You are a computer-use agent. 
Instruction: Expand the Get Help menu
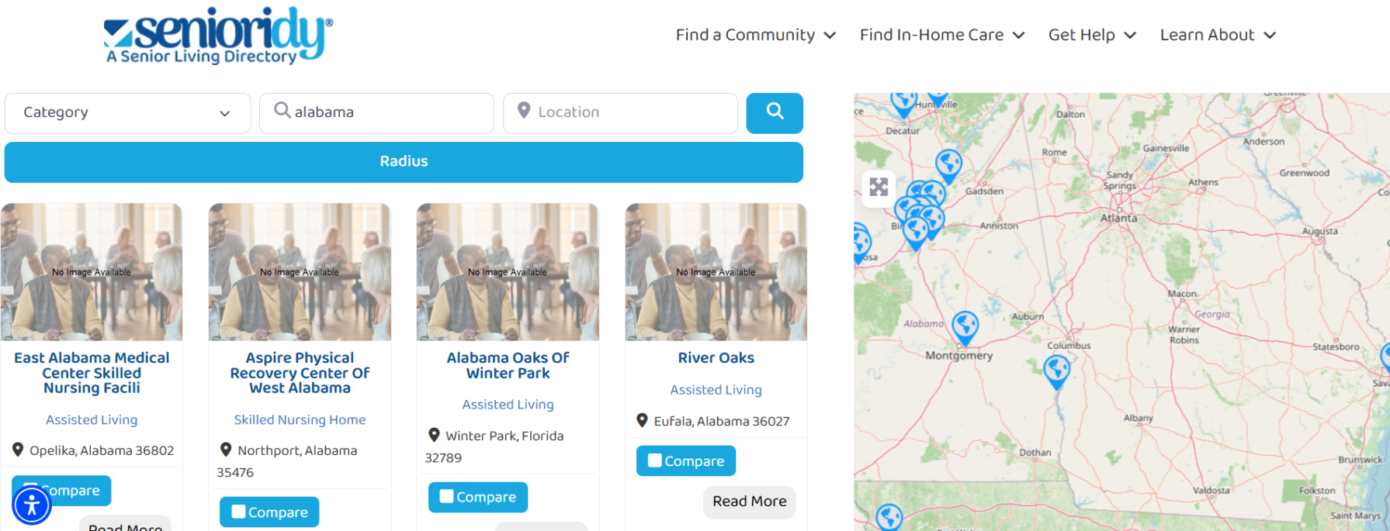[1092, 35]
